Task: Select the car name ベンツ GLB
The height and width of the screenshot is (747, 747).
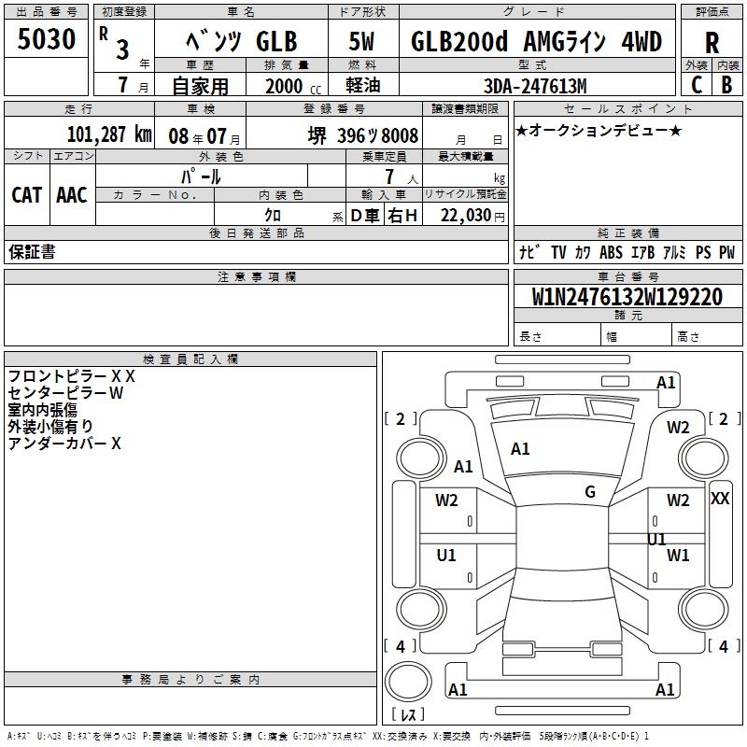Action: point(241,41)
